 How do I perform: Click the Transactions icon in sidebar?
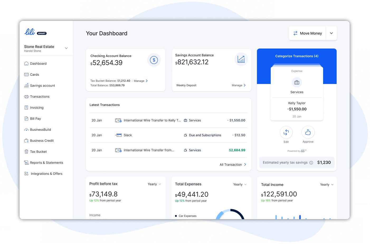coord(26,97)
